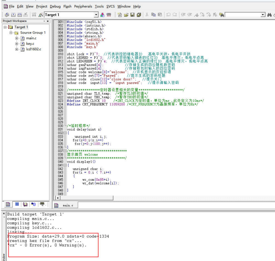Click the Save All icon
Image resolution: width=275 pixels, height=261 pixels.
(139, 15)
